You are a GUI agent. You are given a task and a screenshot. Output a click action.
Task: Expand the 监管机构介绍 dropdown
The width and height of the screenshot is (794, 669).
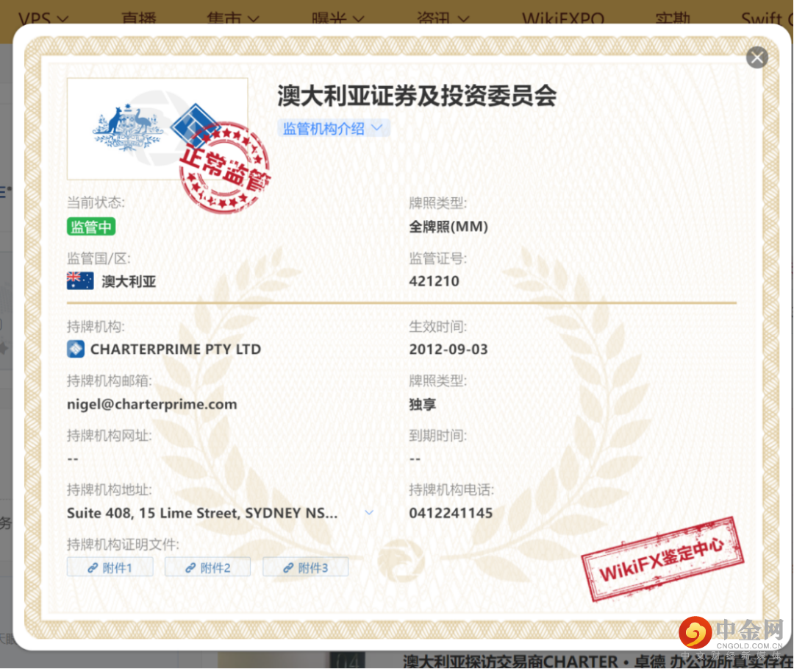[x=333, y=128]
